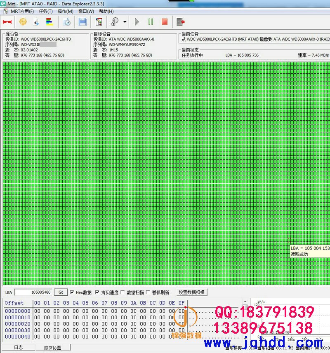330x353 pixels.
Task: Click target device ID WD5000AAKX-0
Action: 132,39
